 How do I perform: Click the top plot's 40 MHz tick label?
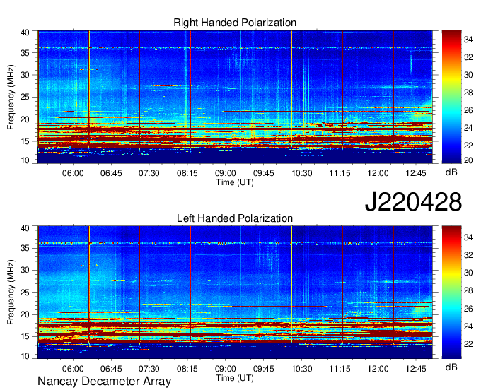(x=25, y=32)
